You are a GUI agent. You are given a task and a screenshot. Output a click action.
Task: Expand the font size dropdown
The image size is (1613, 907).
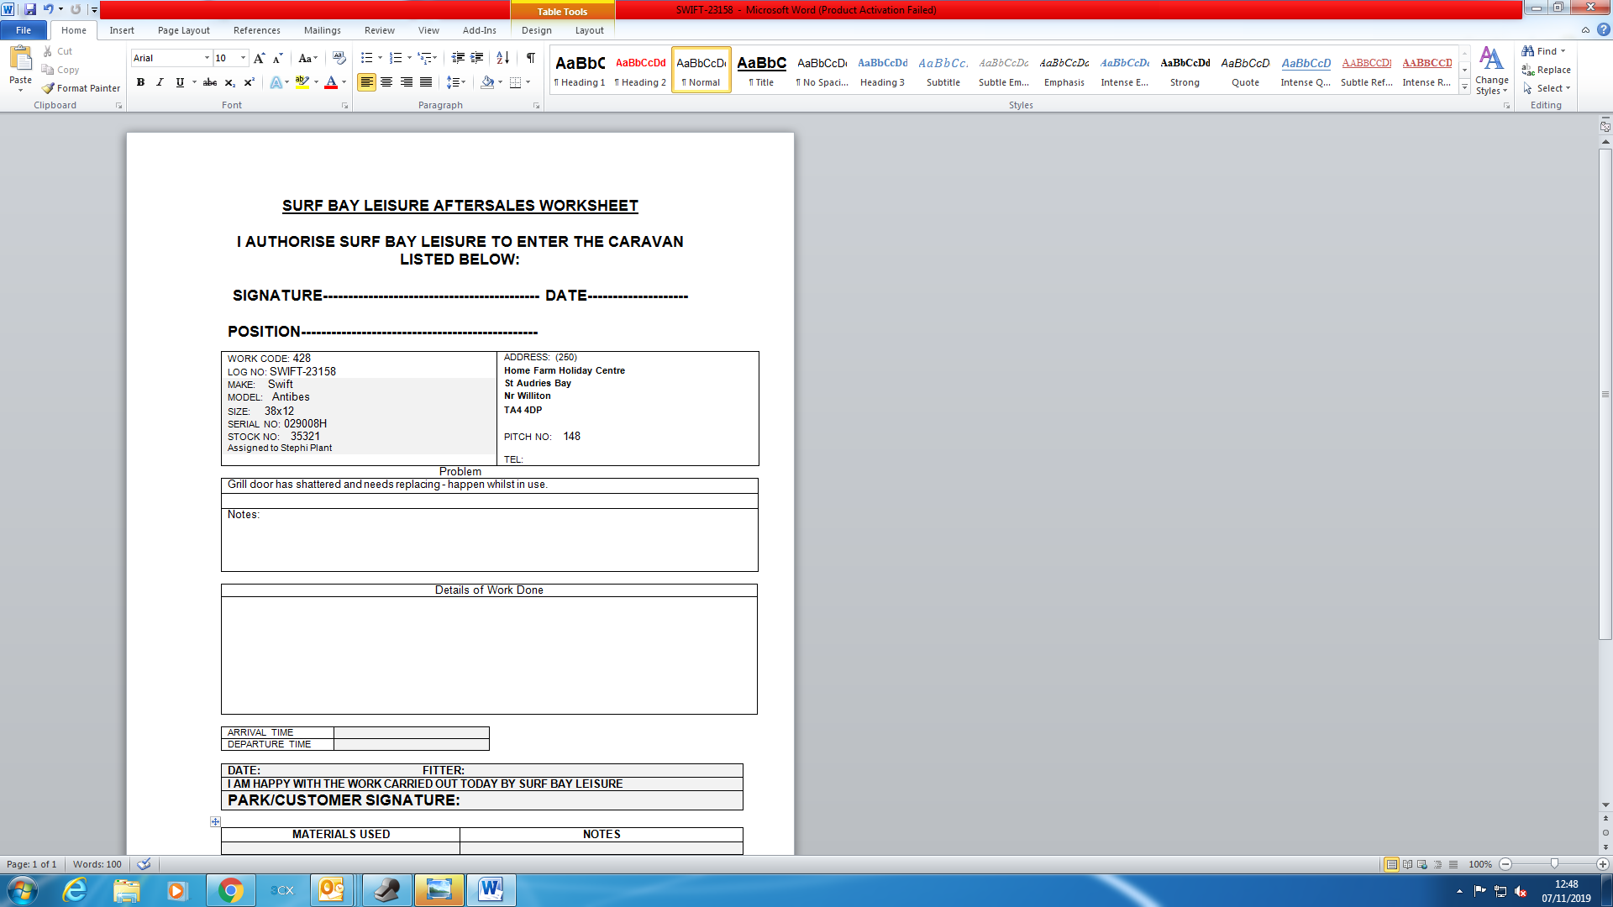coord(244,58)
